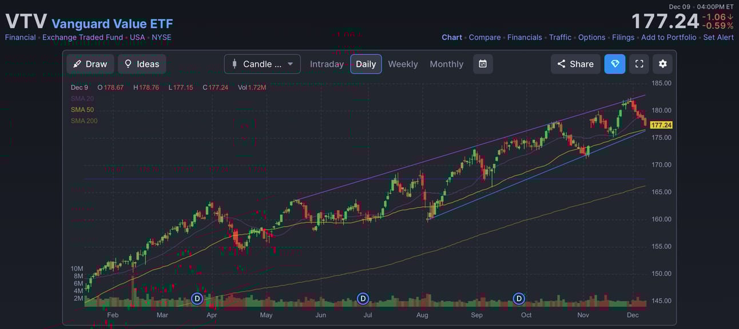Go to the Compare page
This screenshot has width=739, height=329.
tap(484, 37)
